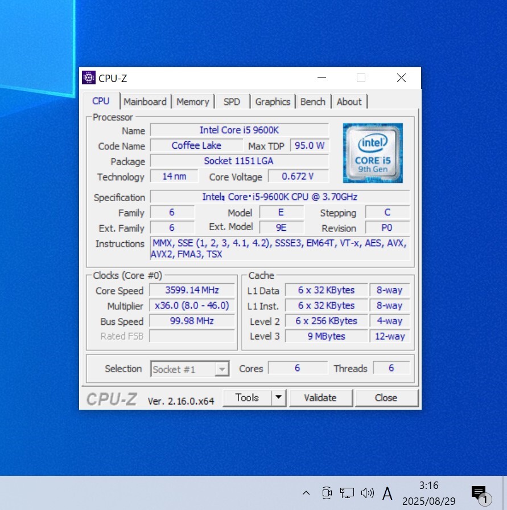The image size is (507, 510).
Task: Click the Close button
Action: tap(386, 398)
